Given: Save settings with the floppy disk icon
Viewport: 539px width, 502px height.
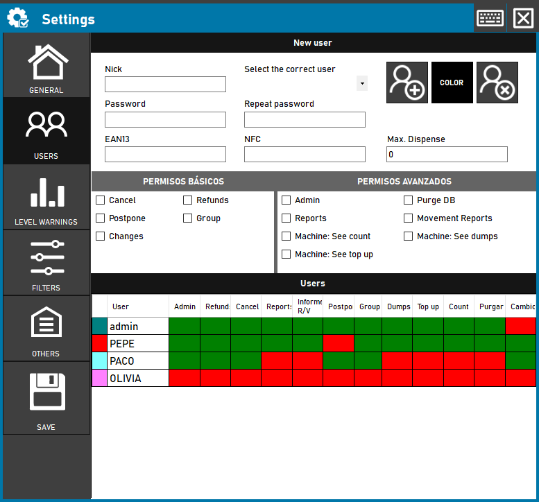Looking at the screenshot, I should [x=46, y=398].
